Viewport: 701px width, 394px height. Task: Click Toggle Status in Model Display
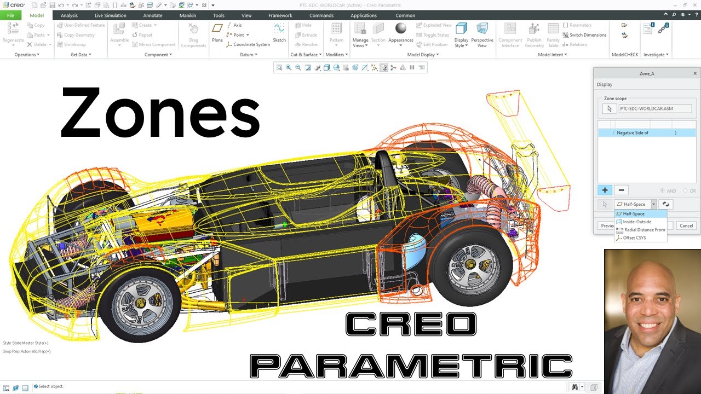coord(432,35)
